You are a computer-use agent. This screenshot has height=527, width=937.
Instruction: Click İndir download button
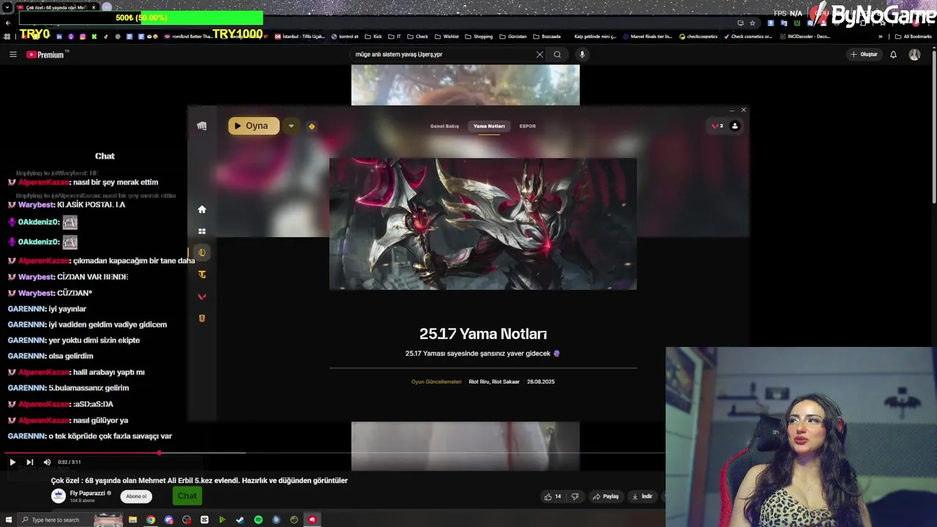click(642, 496)
